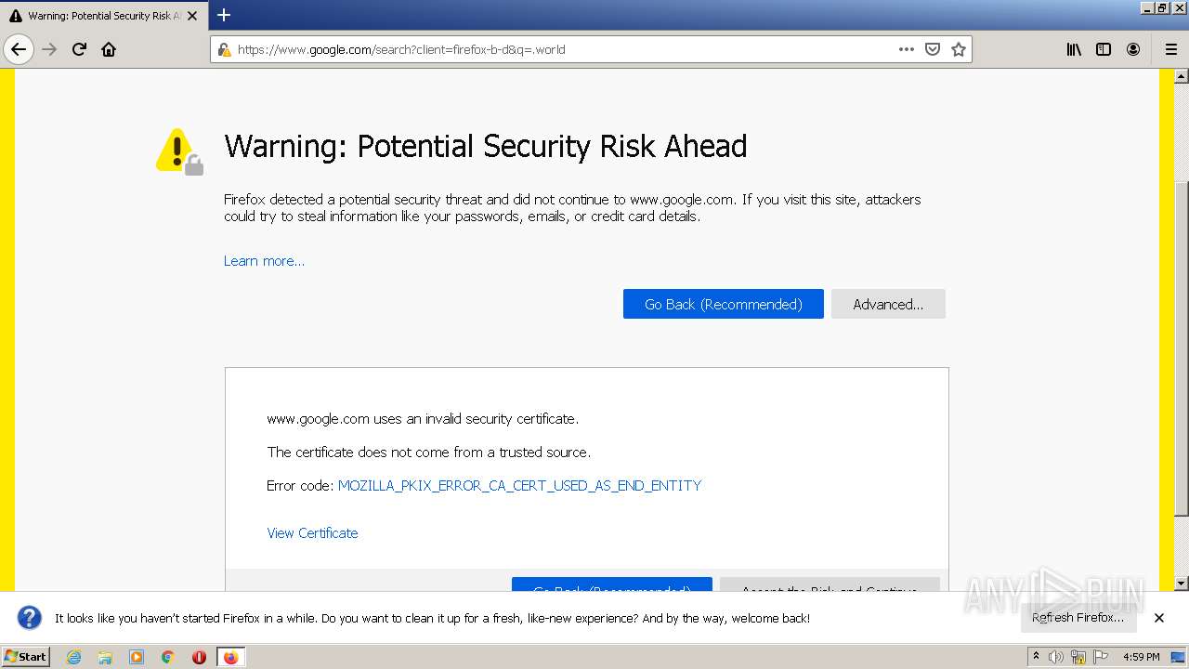1189x669 pixels.
Task: Click the Firefox back arrow button
Action: pos(19,49)
